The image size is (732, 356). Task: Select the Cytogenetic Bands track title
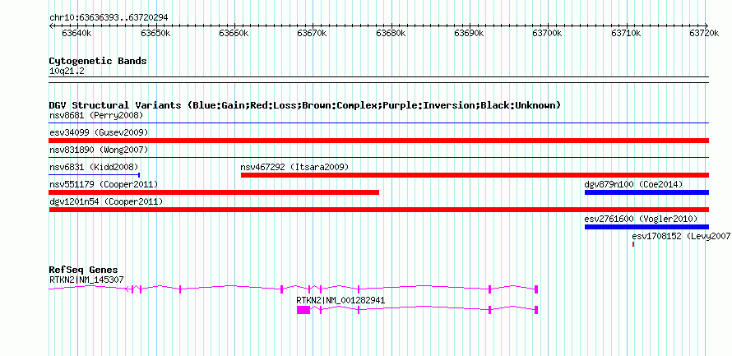[98, 61]
